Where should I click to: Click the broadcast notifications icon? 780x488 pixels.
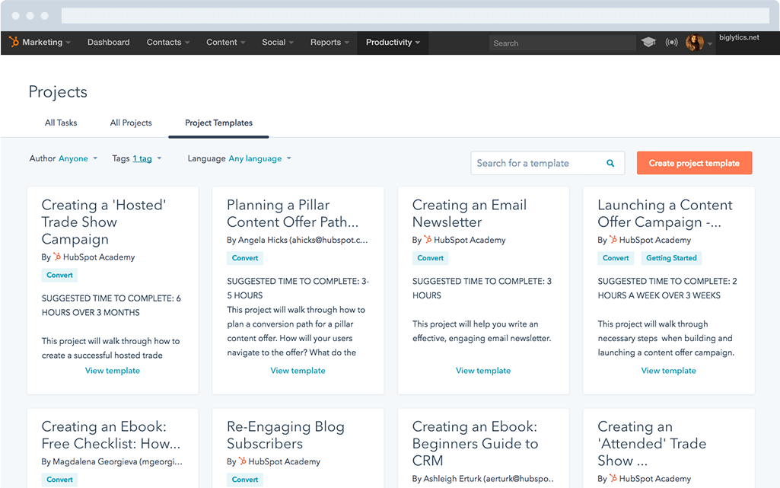671,43
